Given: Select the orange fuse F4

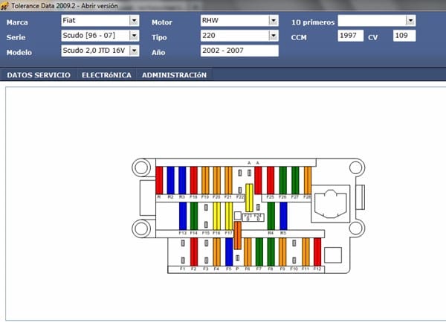Looking at the screenshot, I should pos(217,252).
